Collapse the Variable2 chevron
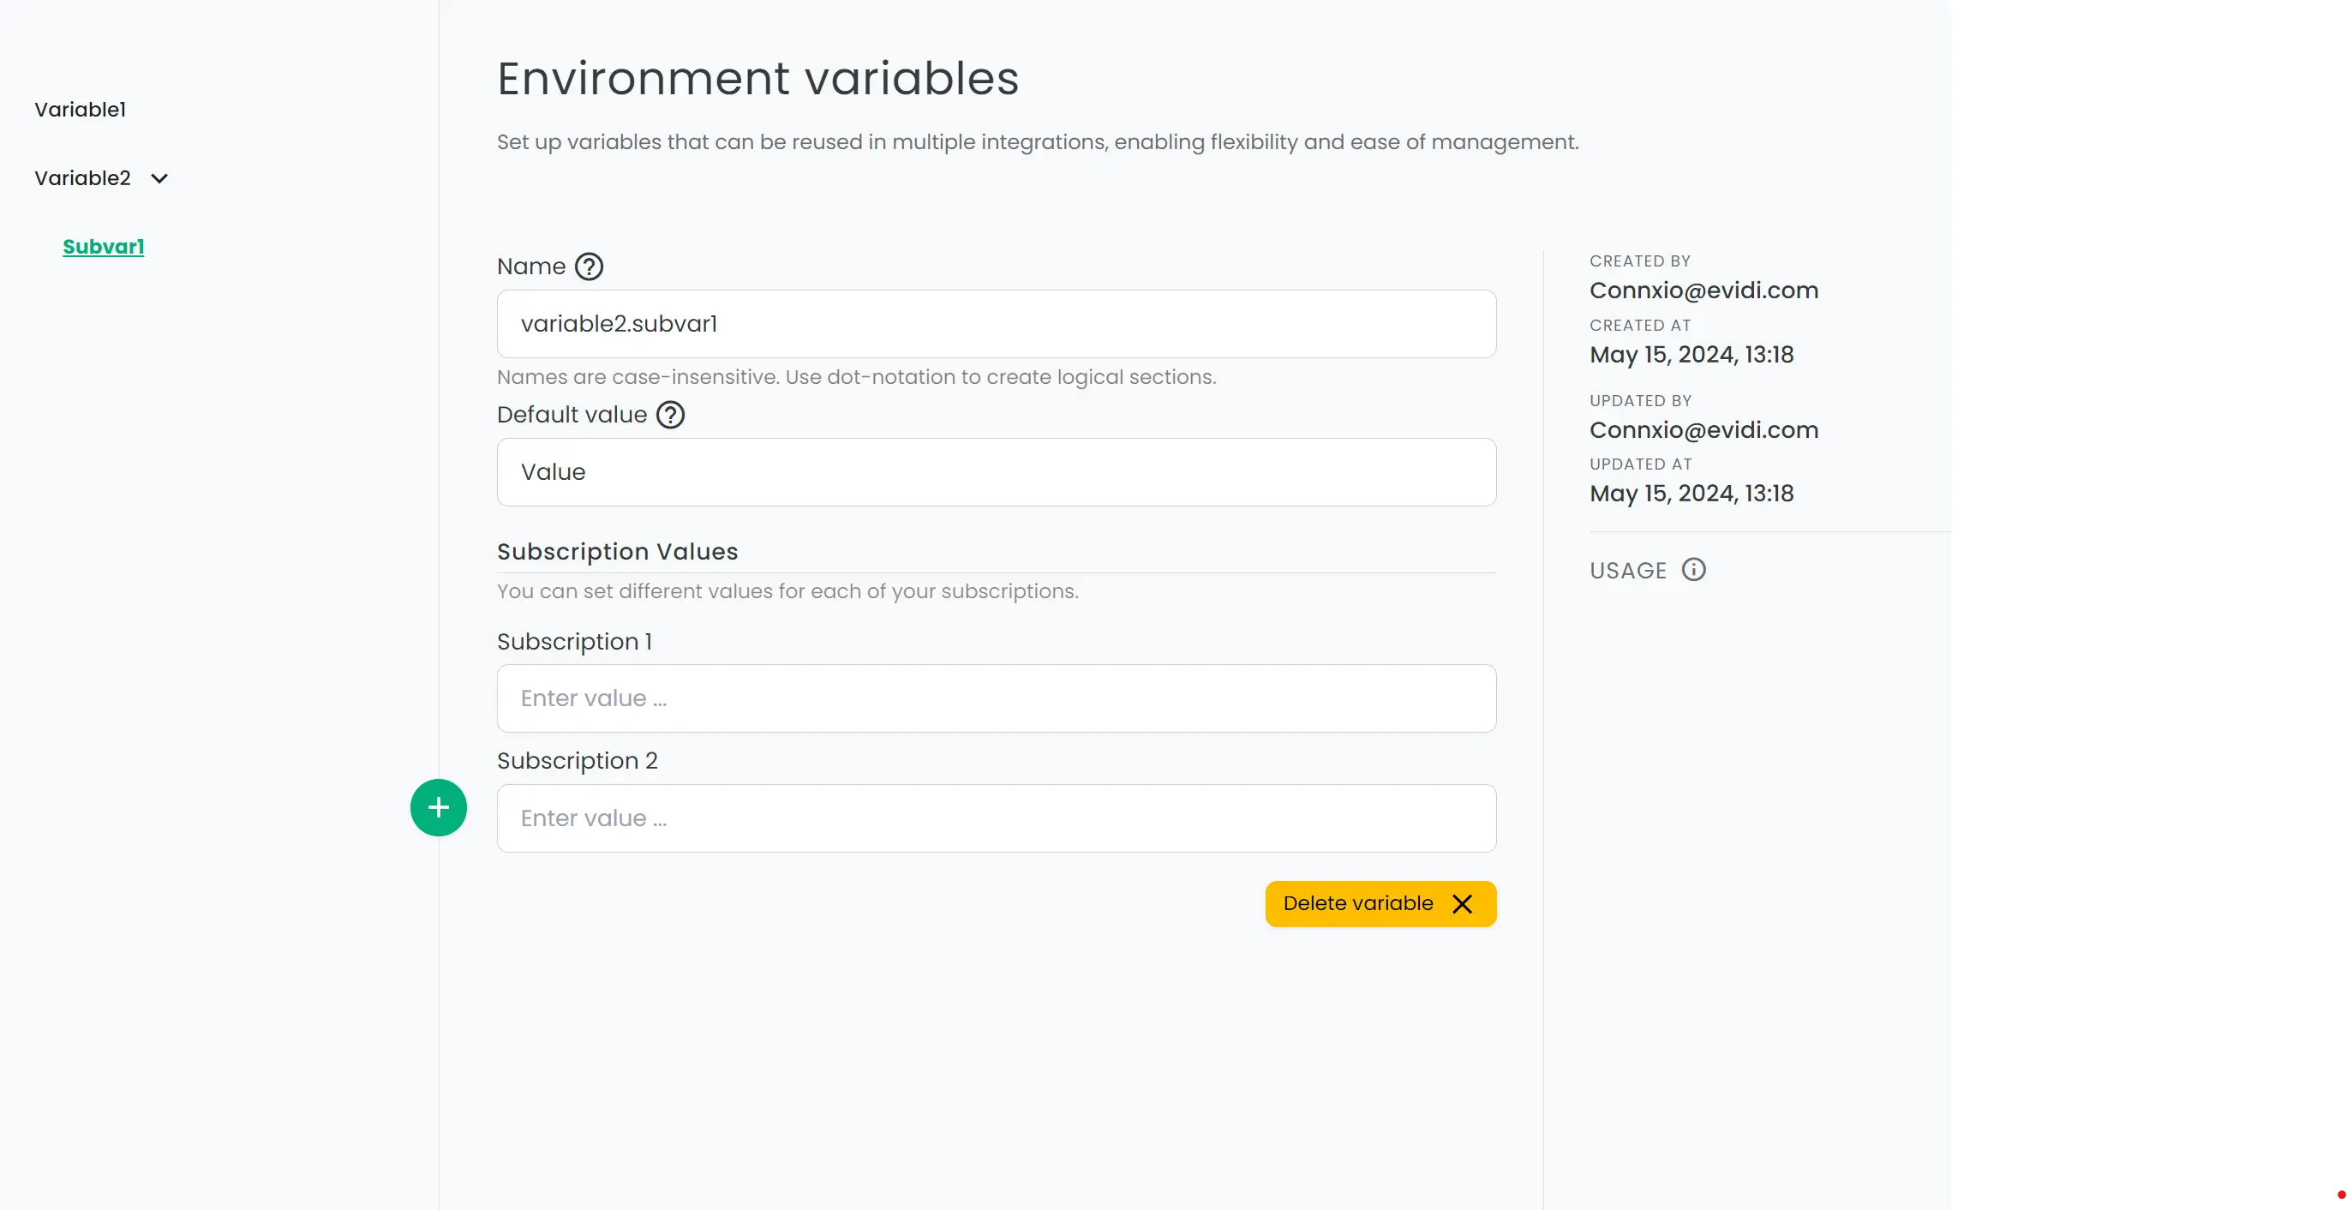Image resolution: width=2347 pixels, height=1210 pixels. pos(159,178)
